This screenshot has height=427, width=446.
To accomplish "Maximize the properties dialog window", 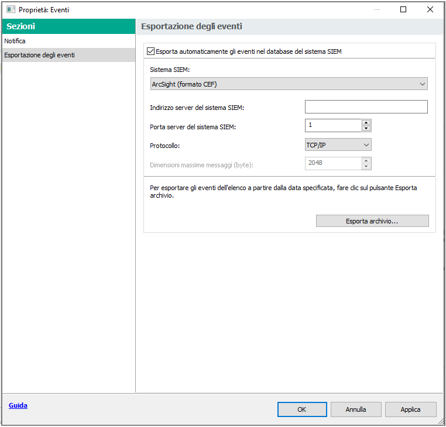I will point(403,10).
